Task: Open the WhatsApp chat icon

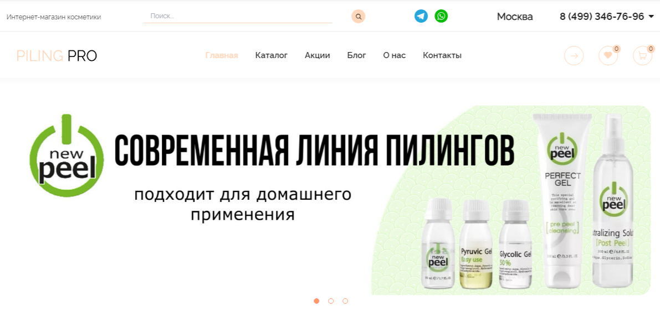Action: click(441, 16)
